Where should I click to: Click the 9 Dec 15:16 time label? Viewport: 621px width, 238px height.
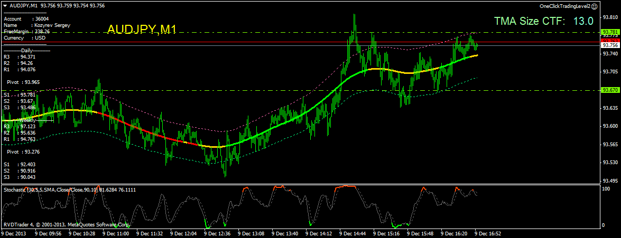click(387, 234)
